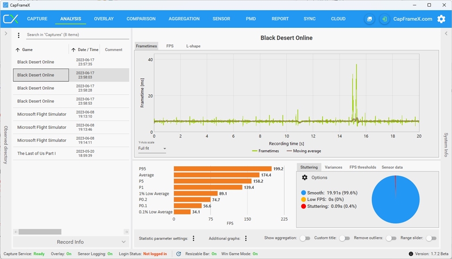Click the Moving average legend entry
The width and height of the screenshot is (452, 259).
[304, 151]
